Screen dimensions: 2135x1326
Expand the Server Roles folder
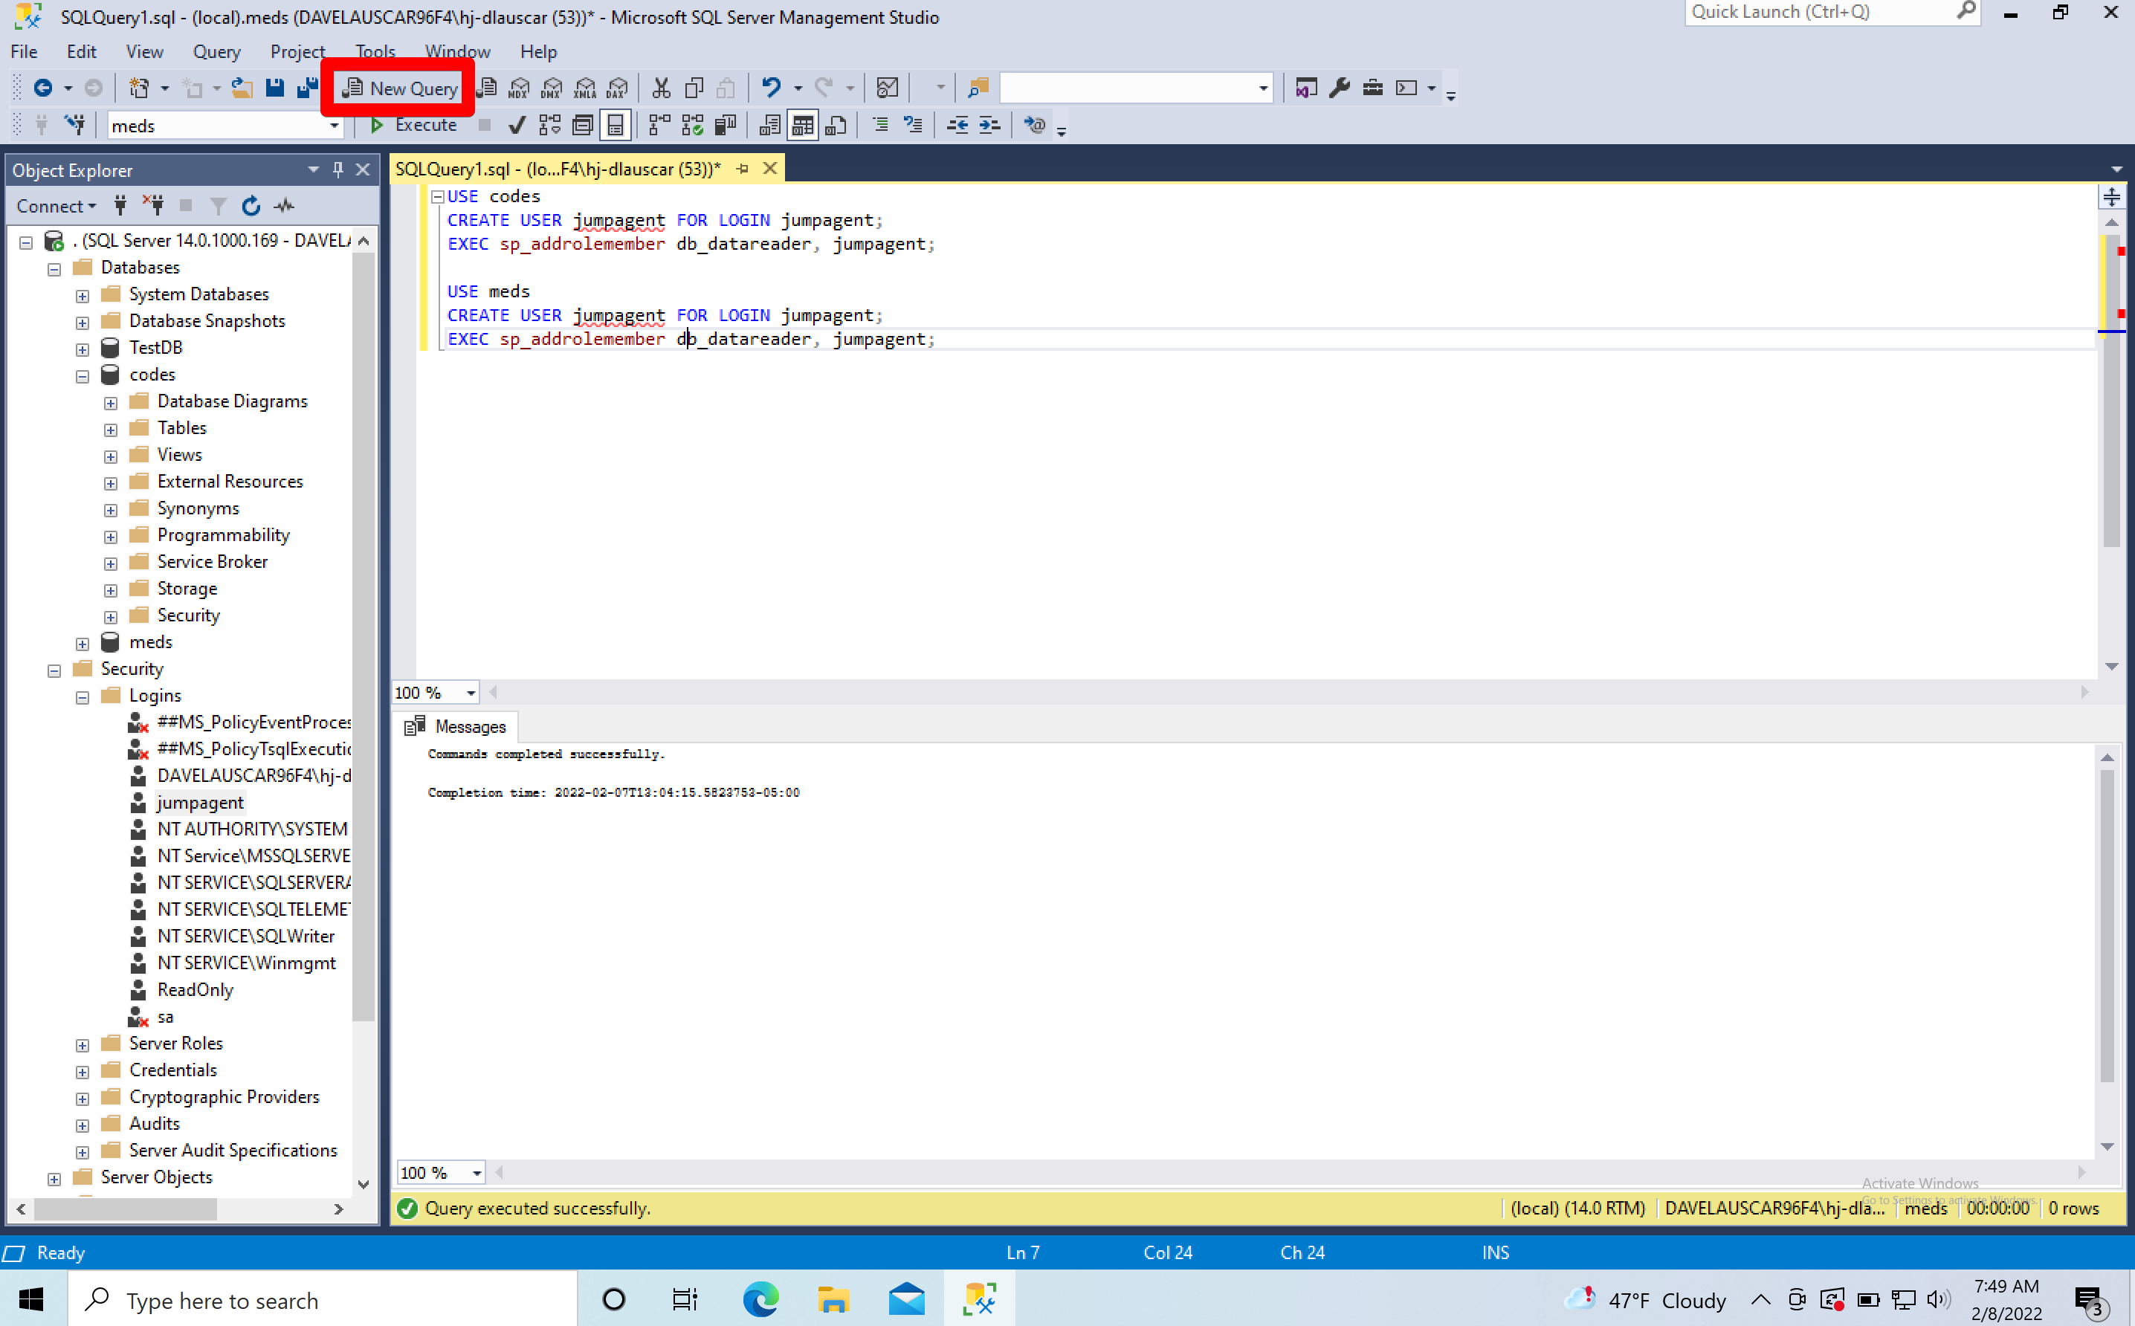point(83,1045)
